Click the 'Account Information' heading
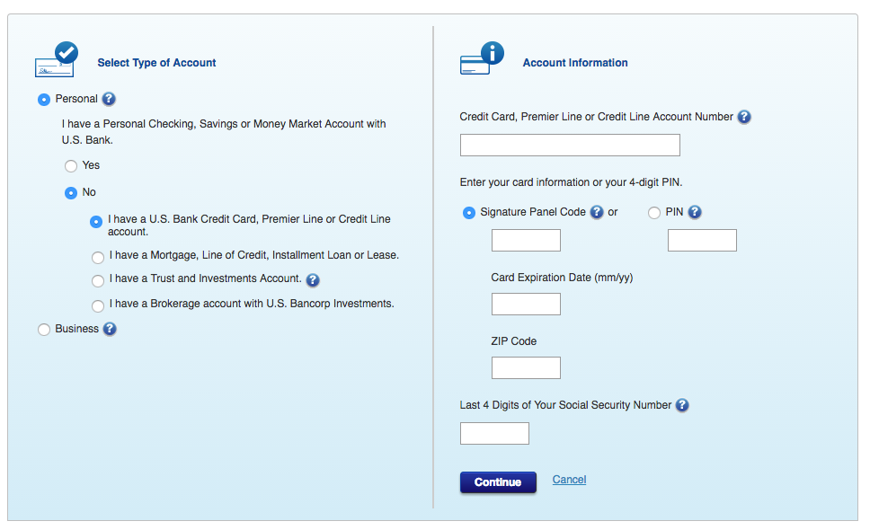The width and height of the screenshot is (870, 530). (575, 63)
